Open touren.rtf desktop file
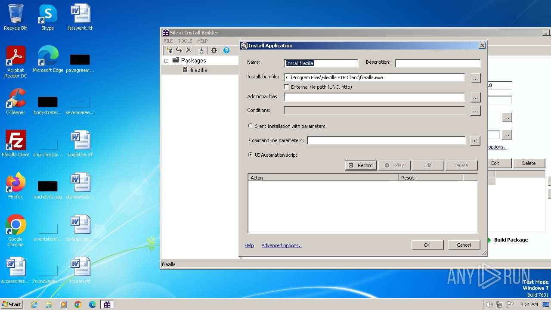This screenshot has height=310, width=551. pyautogui.click(x=80, y=270)
